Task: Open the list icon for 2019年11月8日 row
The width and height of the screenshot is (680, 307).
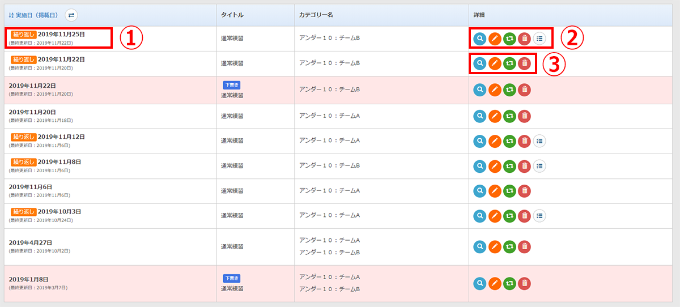Action: coord(539,166)
